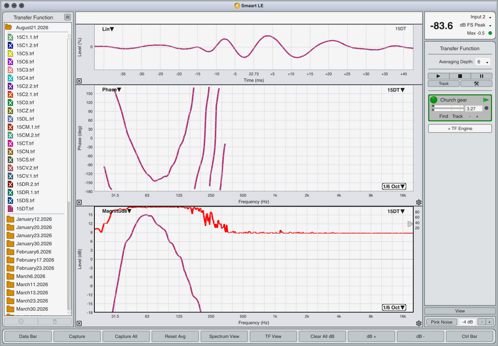Click the 15C5.trf yellow trace icon
Screen dimensions: 498x346
pos(10,53)
